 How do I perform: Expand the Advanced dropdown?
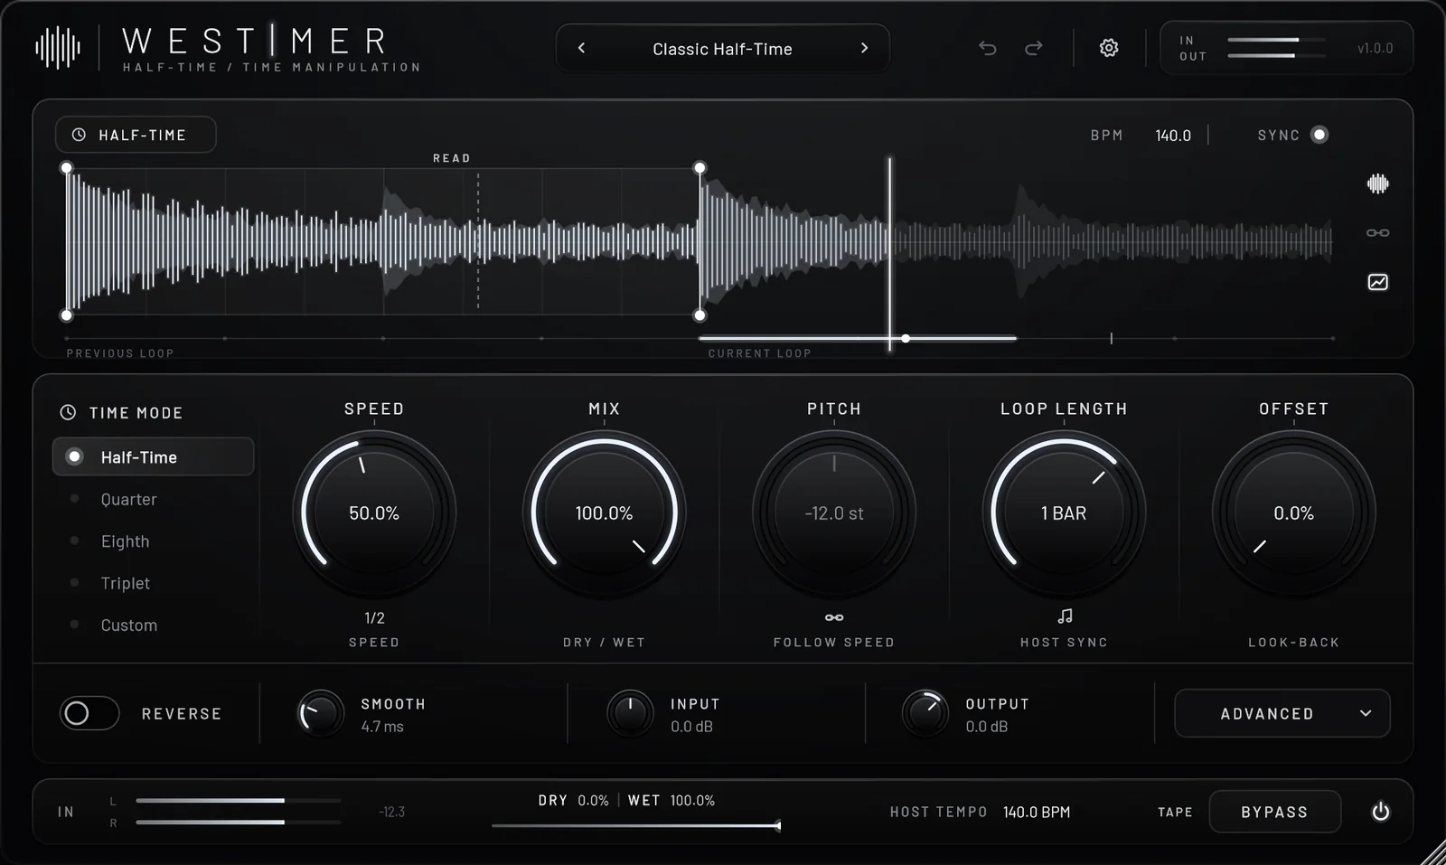[1282, 713]
